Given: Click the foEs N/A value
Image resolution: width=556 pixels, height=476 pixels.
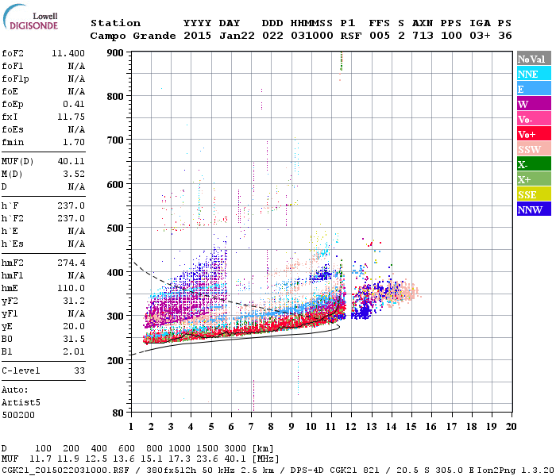Looking at the screenshot, I should (76, 129).
